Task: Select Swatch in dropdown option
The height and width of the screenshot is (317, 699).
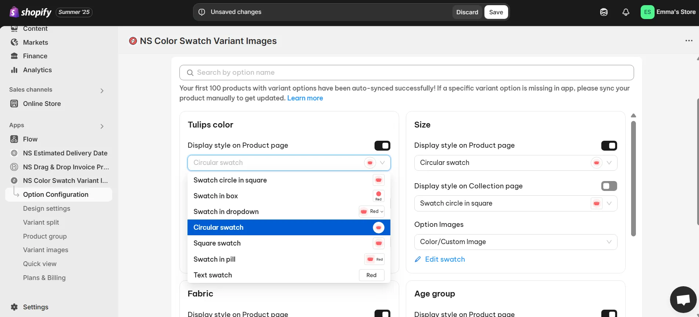Action: (x=289, y=212)
